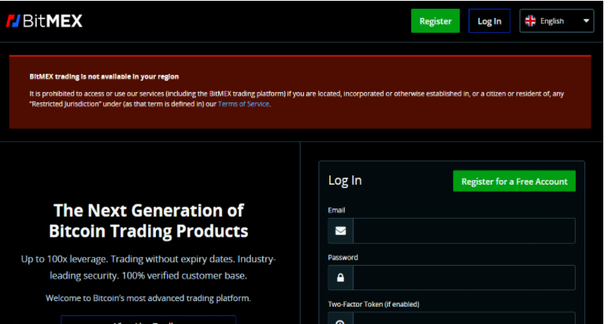Click the Email field label

336,210
